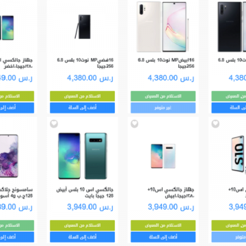Choose showroom pickup for جهاز جالكسي اس10+ ابيض
The width and height of the screenshot is (246, 246).
pyautogui.click(x=163, y=225)
